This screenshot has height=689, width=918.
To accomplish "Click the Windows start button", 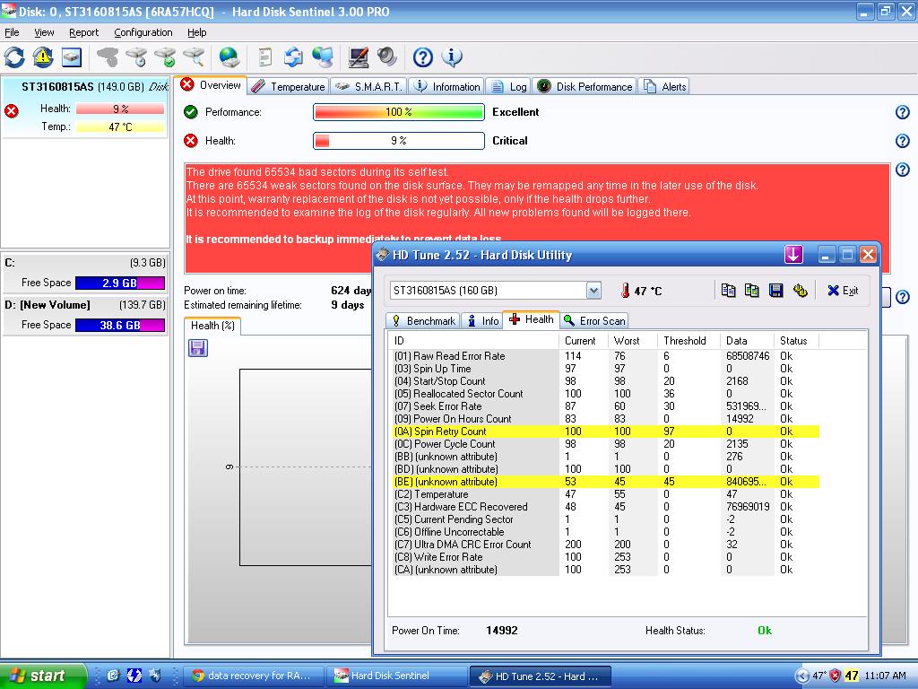I will 43,676.
